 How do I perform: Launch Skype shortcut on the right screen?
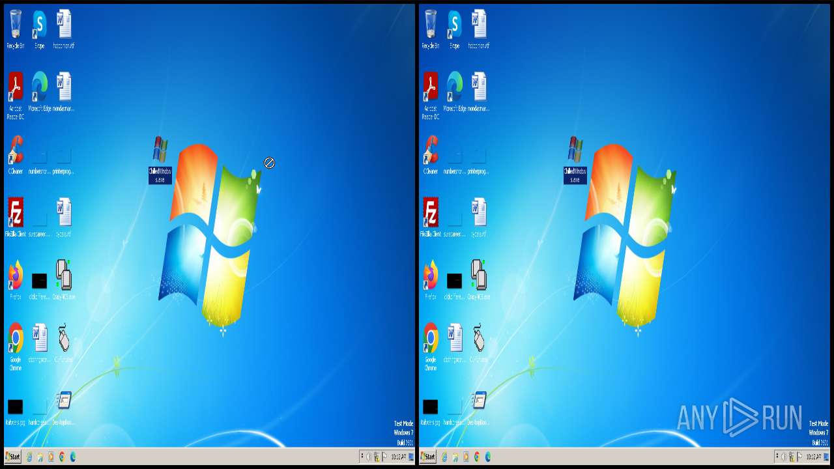coord(455,29)
